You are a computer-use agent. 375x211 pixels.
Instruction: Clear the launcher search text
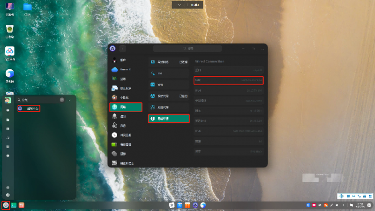click(x=62, y=100)
